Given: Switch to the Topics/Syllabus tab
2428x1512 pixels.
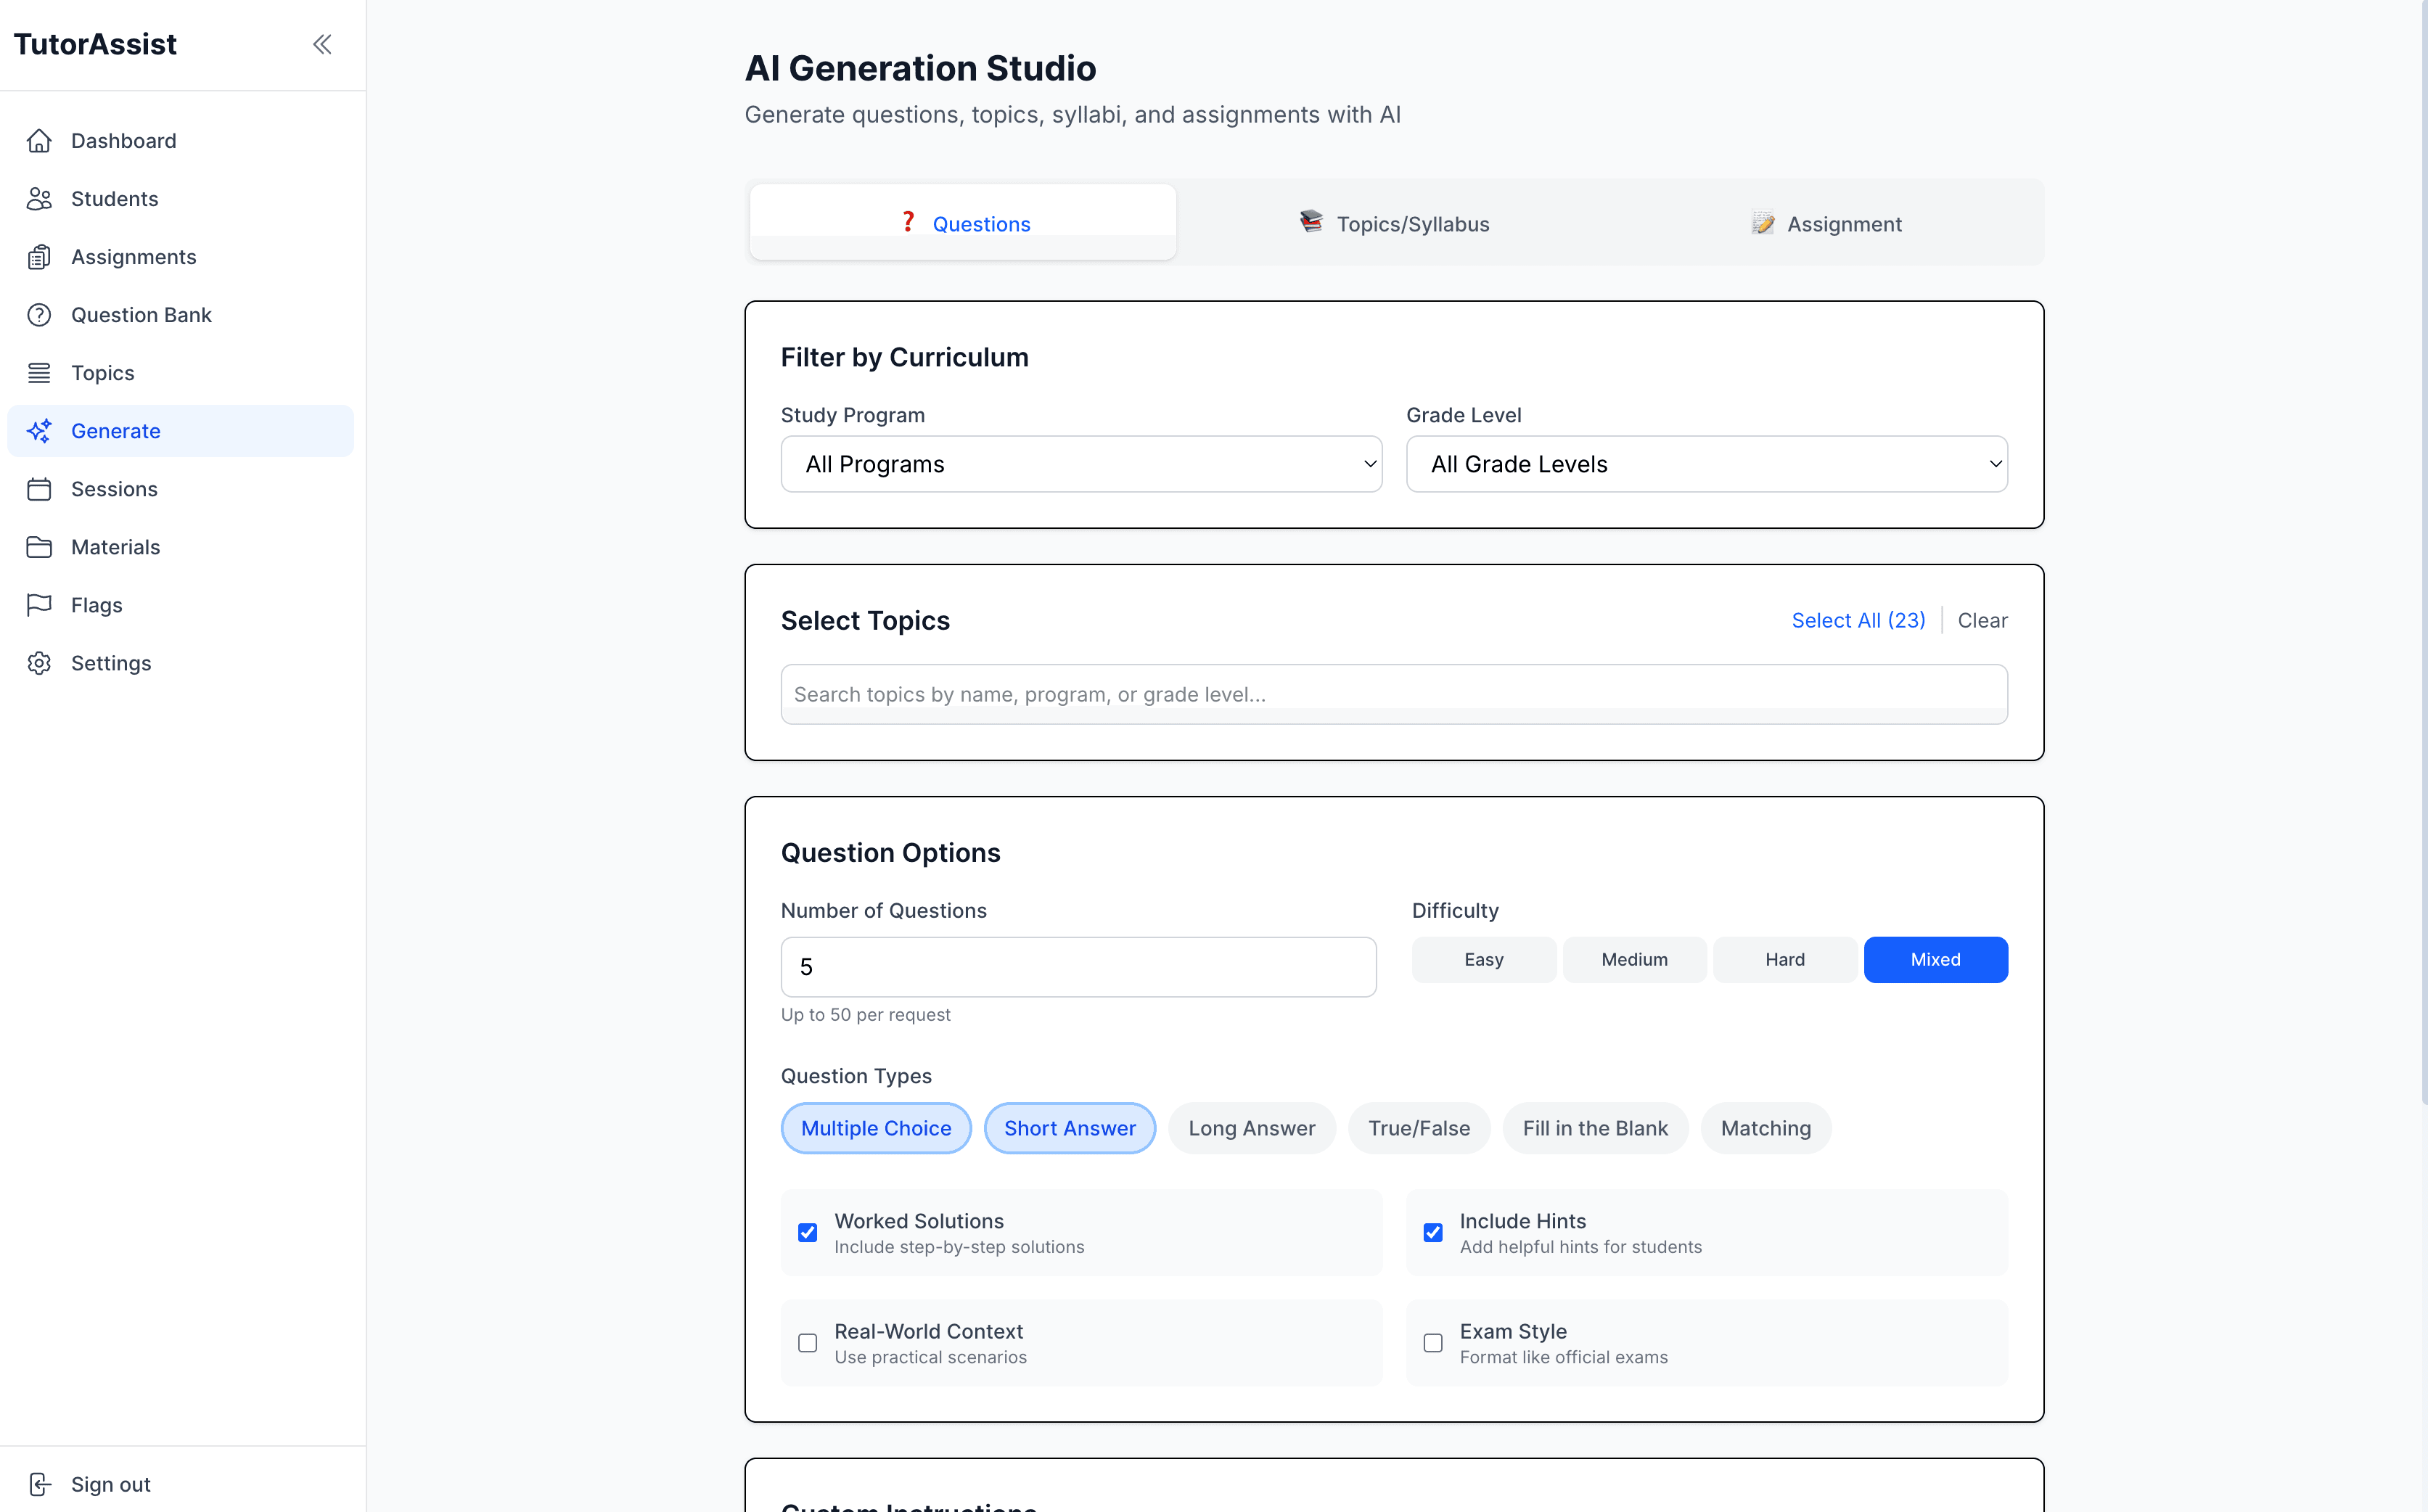Looking at the screenshot, I should [x=1394, y=223].
